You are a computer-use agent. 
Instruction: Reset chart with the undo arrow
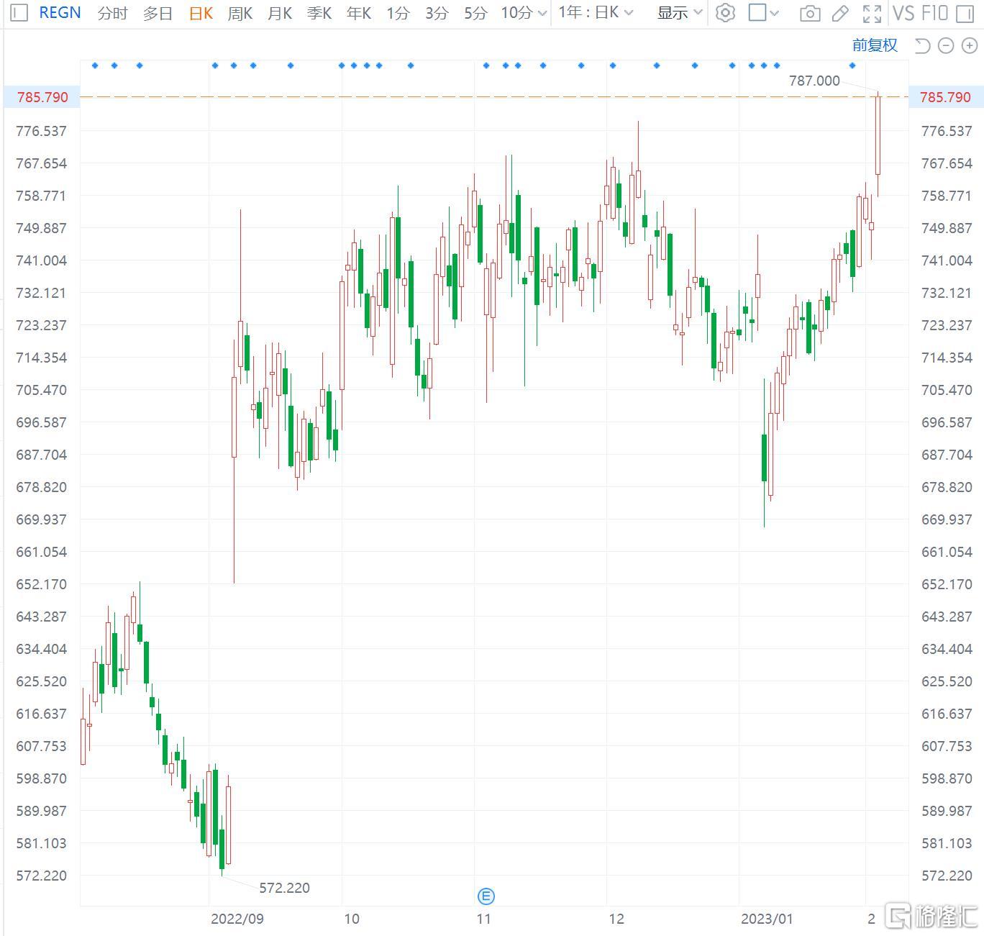tap(922, 46)
